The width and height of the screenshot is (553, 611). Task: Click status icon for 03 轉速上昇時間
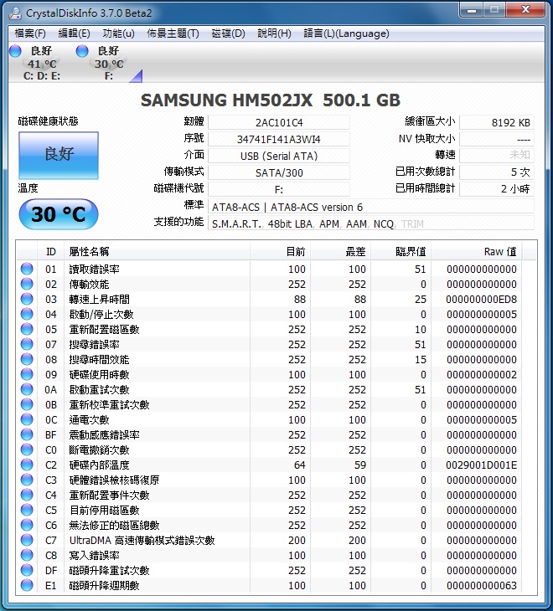click(27, 299)
